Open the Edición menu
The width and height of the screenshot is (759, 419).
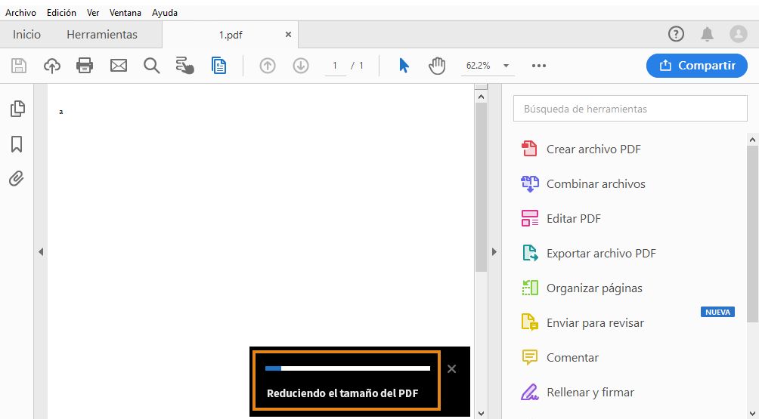[61, 13]
